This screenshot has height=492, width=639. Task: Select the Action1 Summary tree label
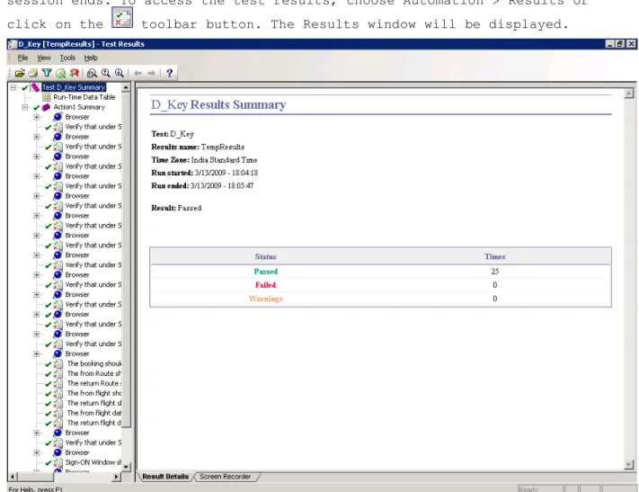point(79,107)
